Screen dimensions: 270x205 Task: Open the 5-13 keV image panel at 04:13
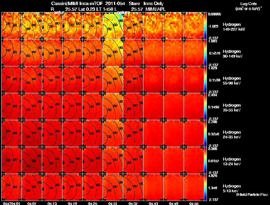[52, 187]
